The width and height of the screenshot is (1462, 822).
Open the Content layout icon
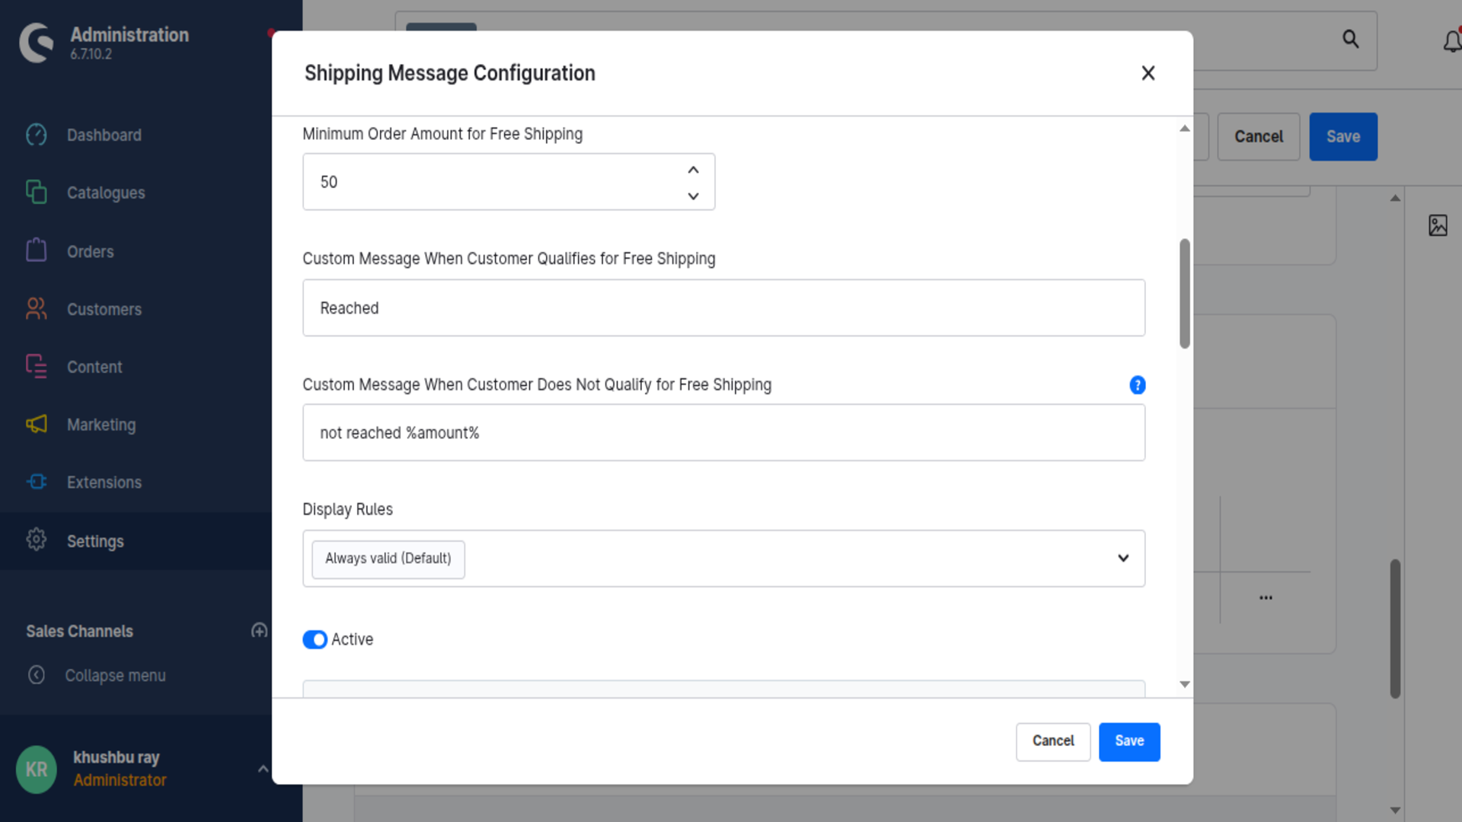coord(36,366)
